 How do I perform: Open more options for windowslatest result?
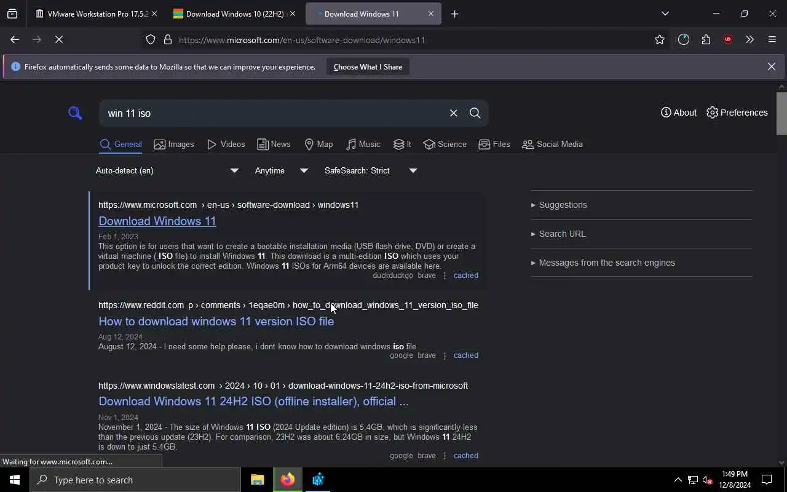pyautogui.click(x=445, y=456)
